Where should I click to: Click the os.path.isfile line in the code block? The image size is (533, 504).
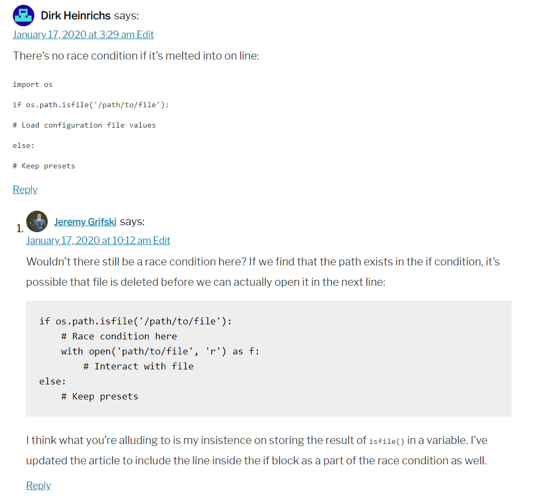click(x=134, y=321)
